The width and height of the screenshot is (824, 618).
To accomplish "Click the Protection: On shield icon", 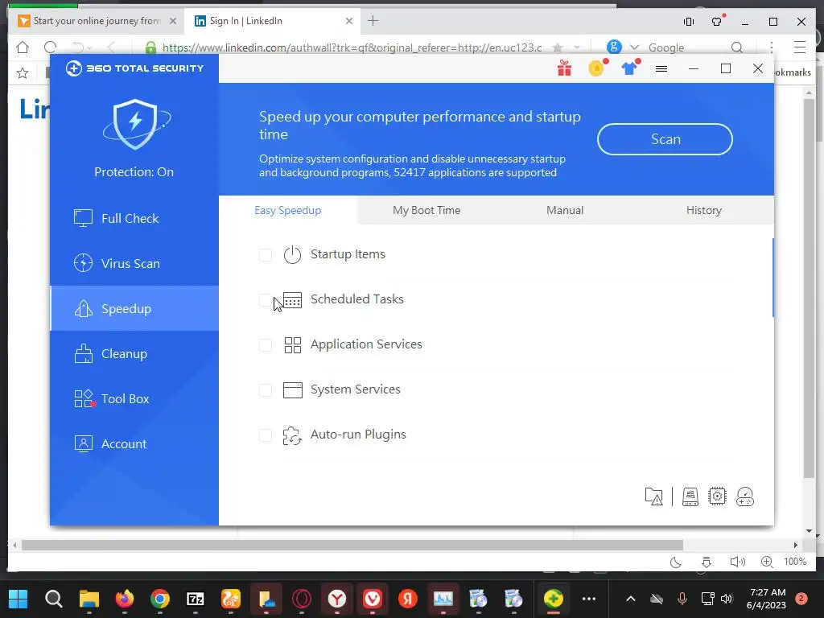I will (x=136, y=124).
